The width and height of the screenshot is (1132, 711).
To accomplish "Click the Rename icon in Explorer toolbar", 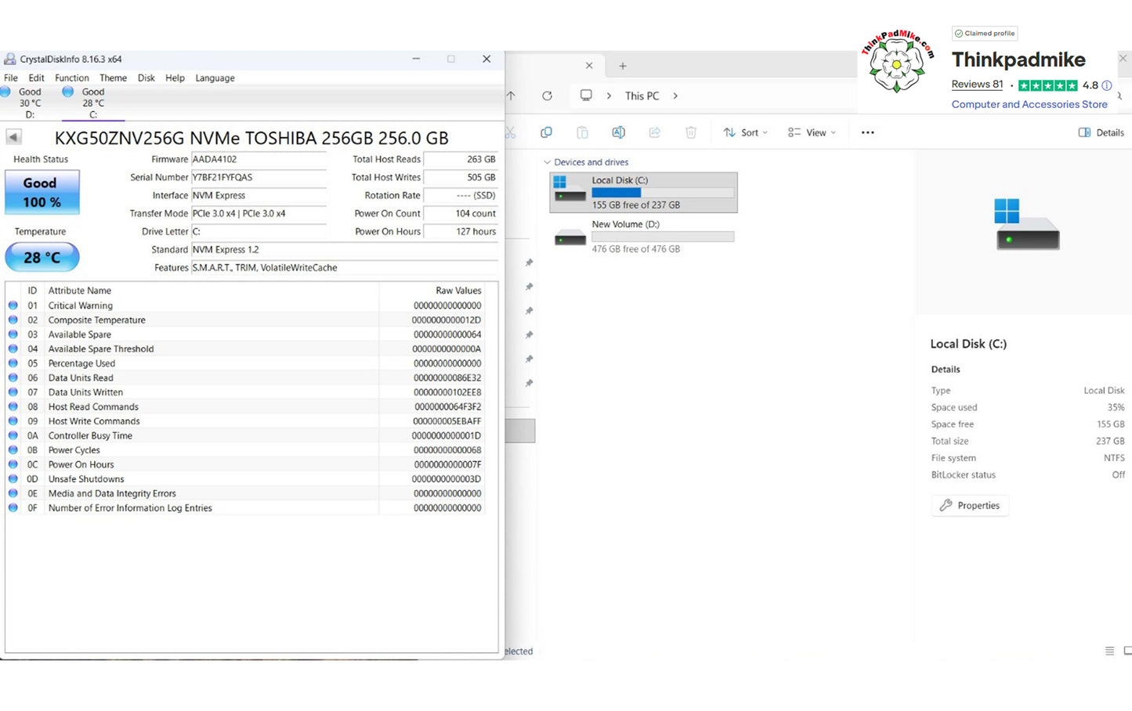I will point(618,132).
